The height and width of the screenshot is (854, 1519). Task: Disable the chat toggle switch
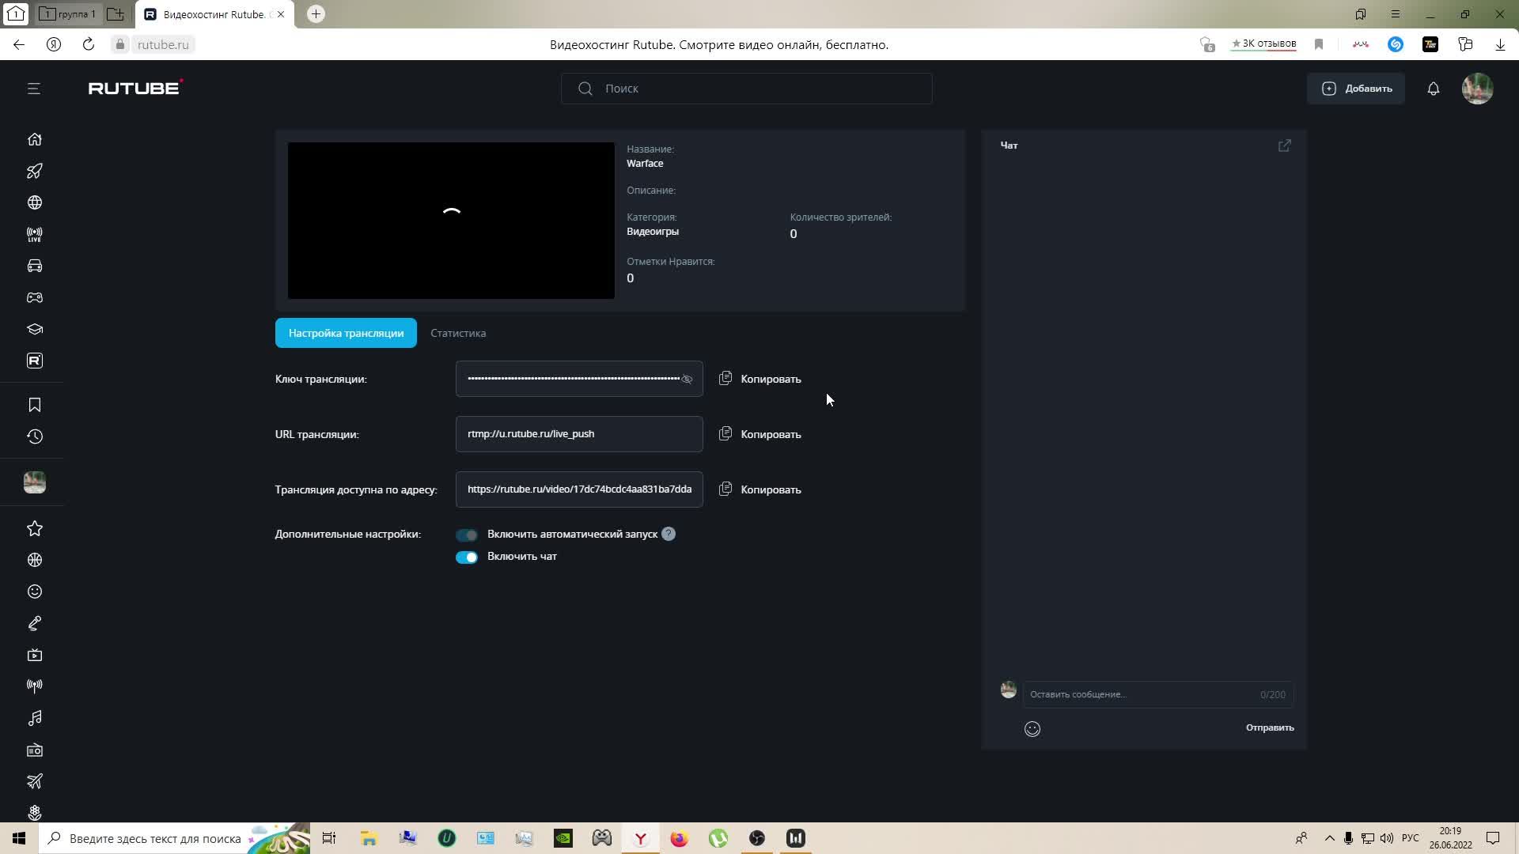(x=467, y=557)
